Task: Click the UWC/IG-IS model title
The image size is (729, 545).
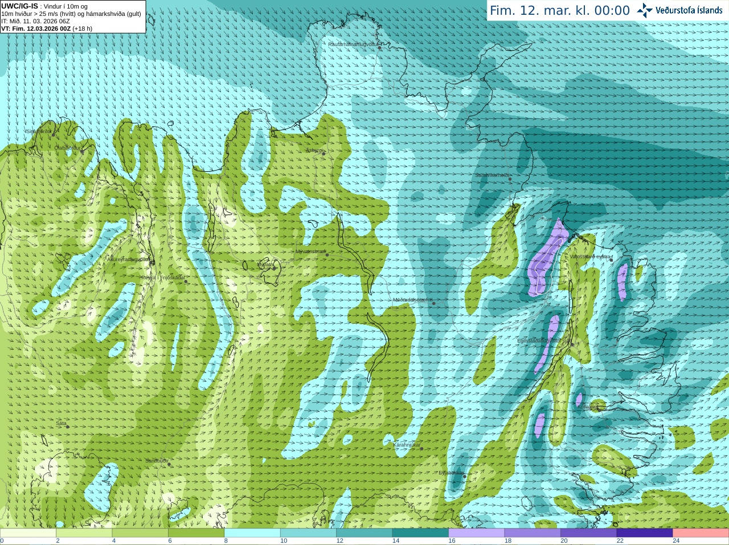Action: (20, 6)
